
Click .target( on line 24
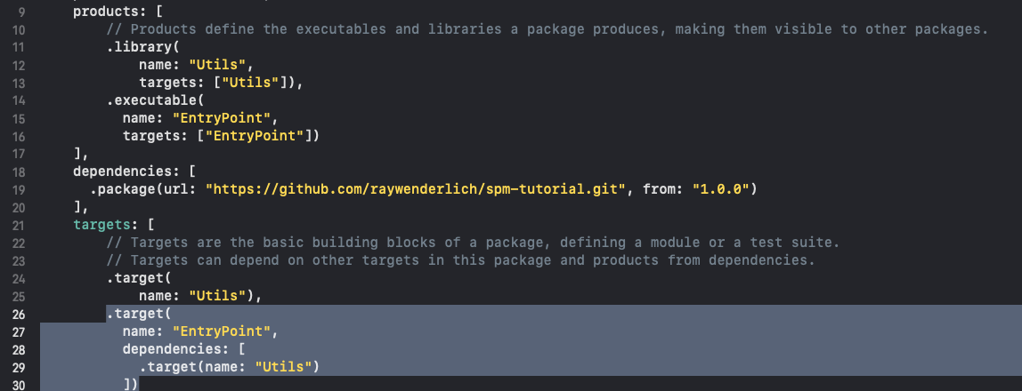[x=139, y=278]
